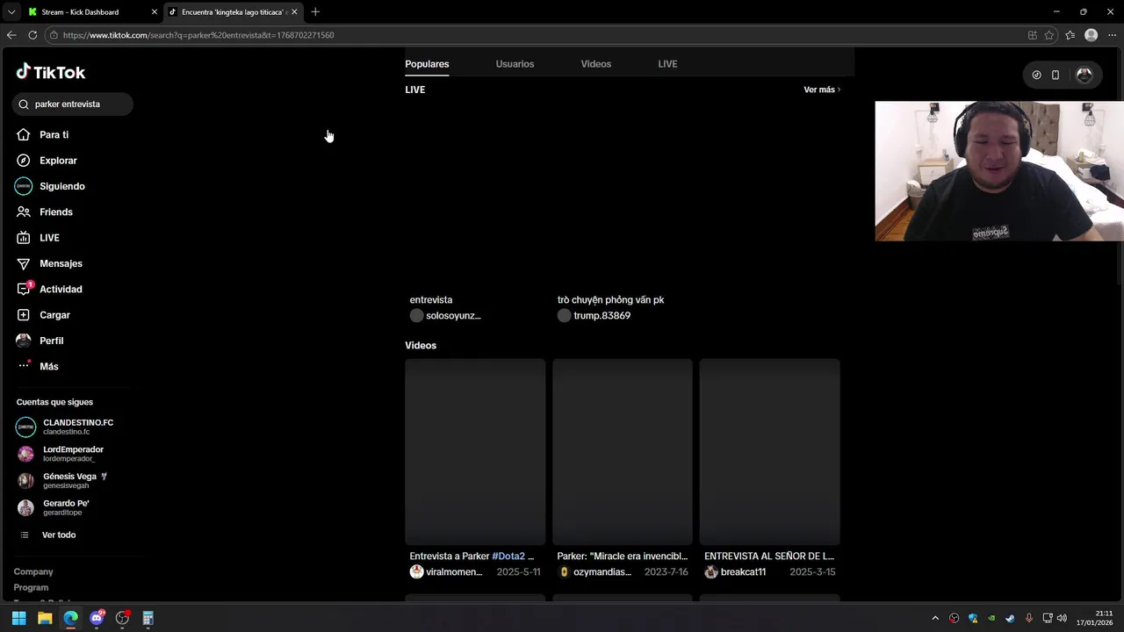
Task: Toggle the microphone tray icon
Action: pyautogui.click(x=1029, y=619)
